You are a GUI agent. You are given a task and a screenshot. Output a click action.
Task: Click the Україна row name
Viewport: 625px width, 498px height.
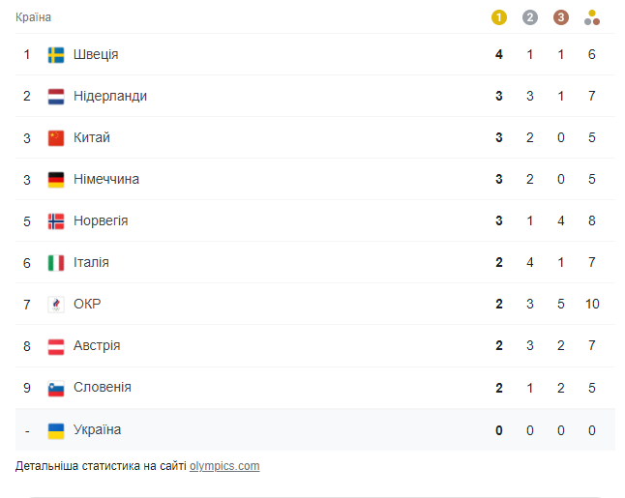tap(98, 430)
